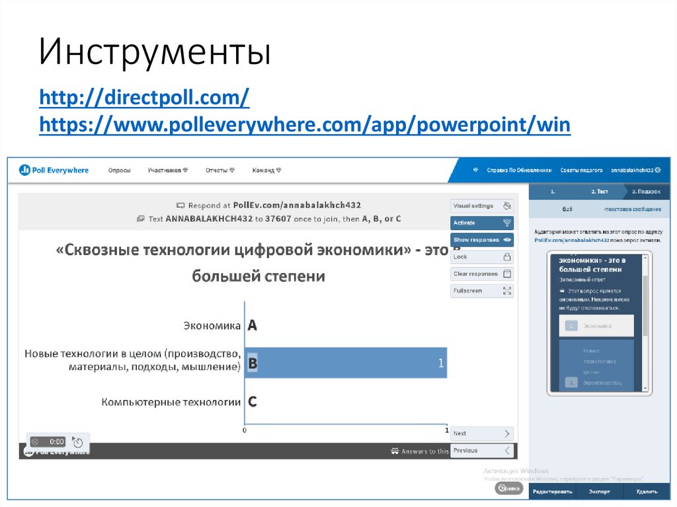This screenshot has height=507, width=677.
Task: Click the letter C on chart axis
Action: 252,402
